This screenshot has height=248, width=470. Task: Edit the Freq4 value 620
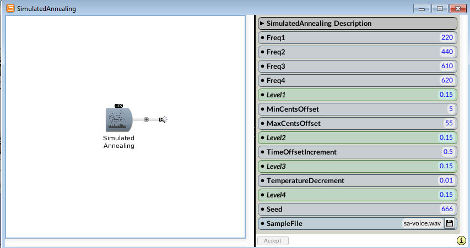[447, 80]
